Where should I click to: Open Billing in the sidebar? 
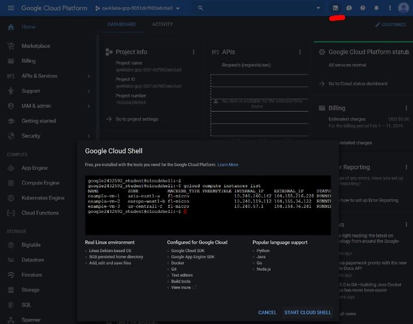(29, 61)
